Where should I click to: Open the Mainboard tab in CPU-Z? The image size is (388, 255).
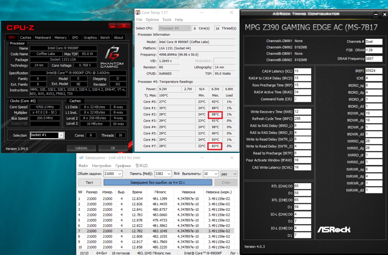tap(43, 37)
